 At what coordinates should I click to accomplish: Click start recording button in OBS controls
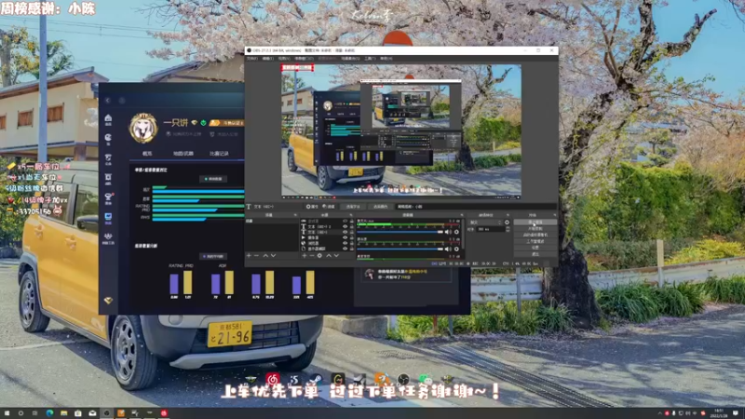(535, 228)
